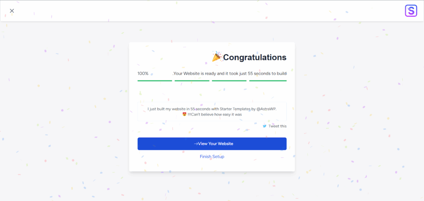Click the arrow icon in View Your Website
Viewport: 424px width, 201px height.
tap(196, 144)
